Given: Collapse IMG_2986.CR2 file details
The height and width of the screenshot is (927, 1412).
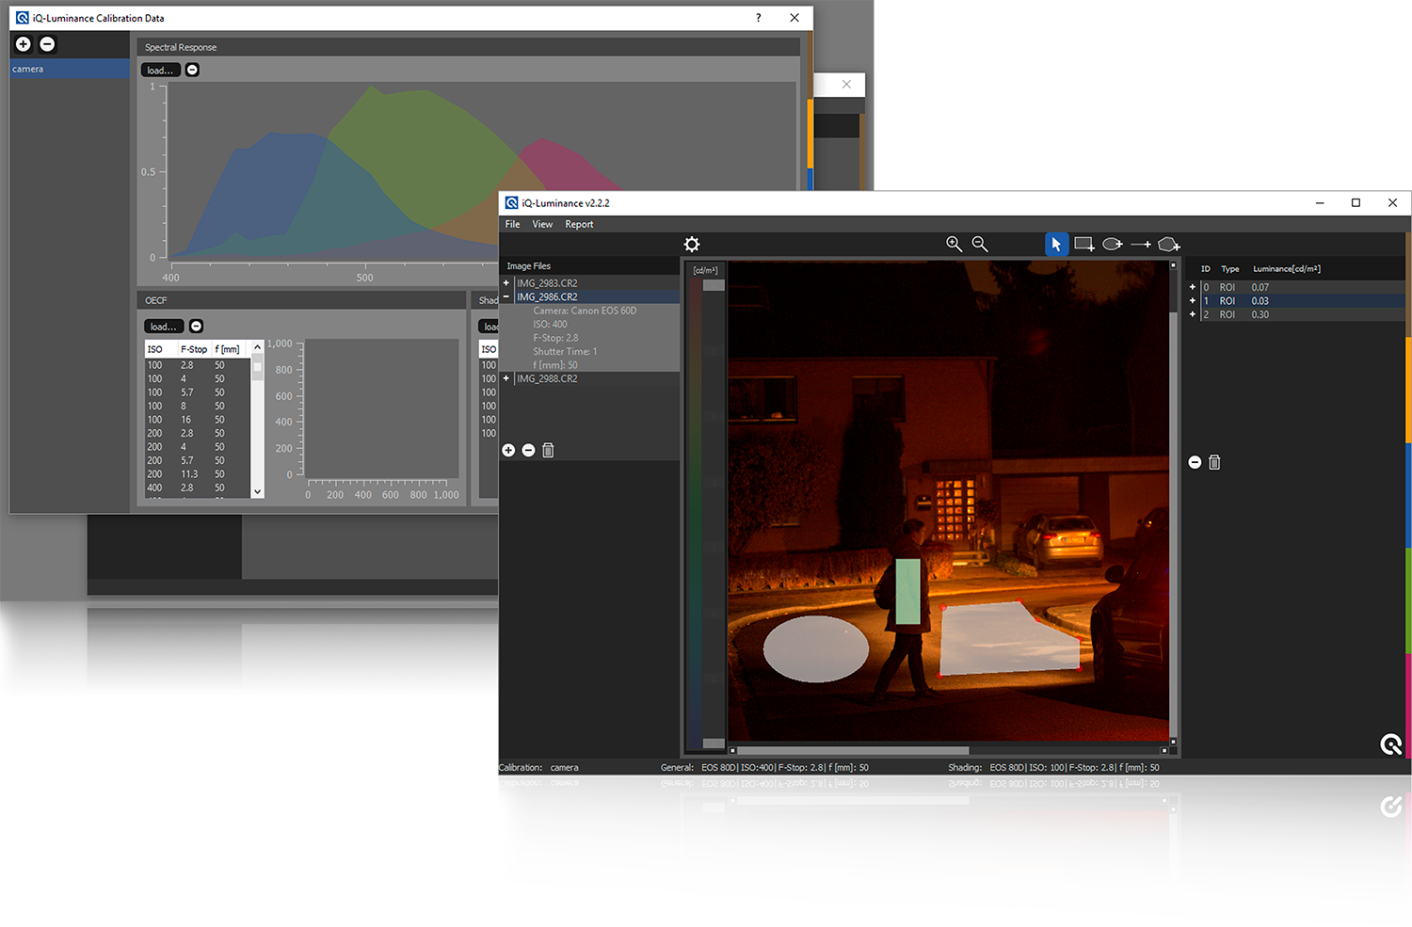Looking at the screenshot, I should [506, 296].
